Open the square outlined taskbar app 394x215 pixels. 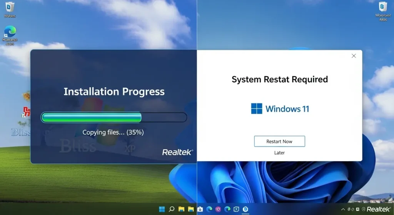(x=236, y=209)
